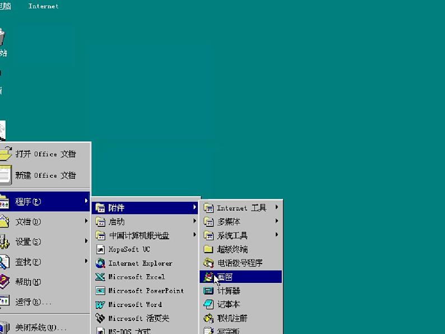Expand the Internet 工具 submenu arrow
This screenshot has width=445, height=334.
[277, 207]
